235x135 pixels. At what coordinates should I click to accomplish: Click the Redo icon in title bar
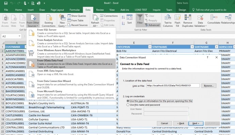[x=19, y=3]
